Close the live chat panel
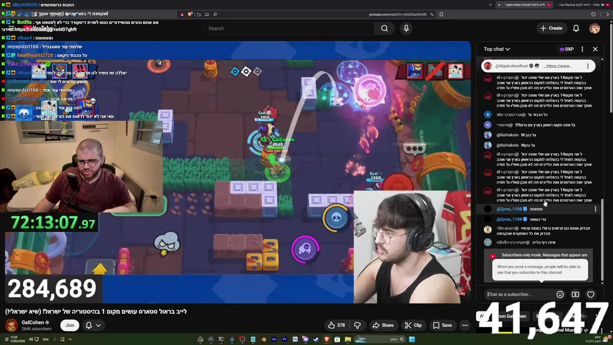613x345 pixels. 595,49
